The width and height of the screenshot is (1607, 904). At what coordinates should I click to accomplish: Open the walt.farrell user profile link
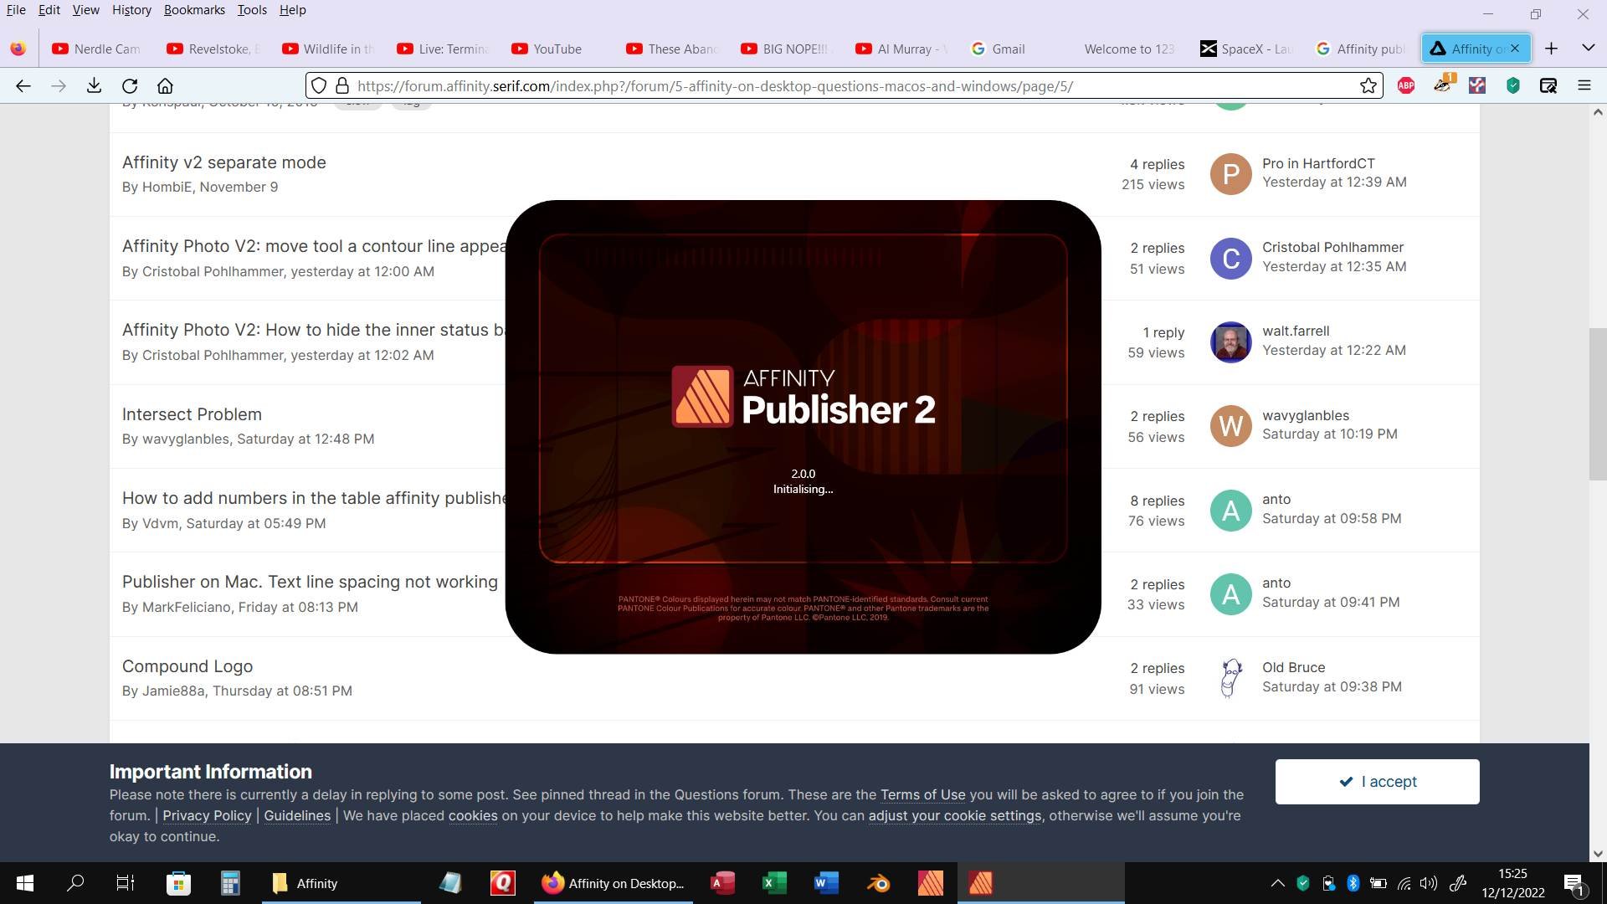point(1296,331)
